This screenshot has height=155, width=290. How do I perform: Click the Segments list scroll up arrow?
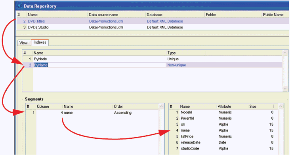coord(161,106)
